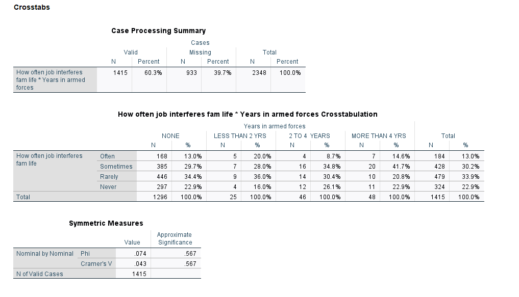The height and width of the screenshot is (297, 519).
Task: Select the 2 TO 4 YEARS column header
Action: tap(309, 136)
